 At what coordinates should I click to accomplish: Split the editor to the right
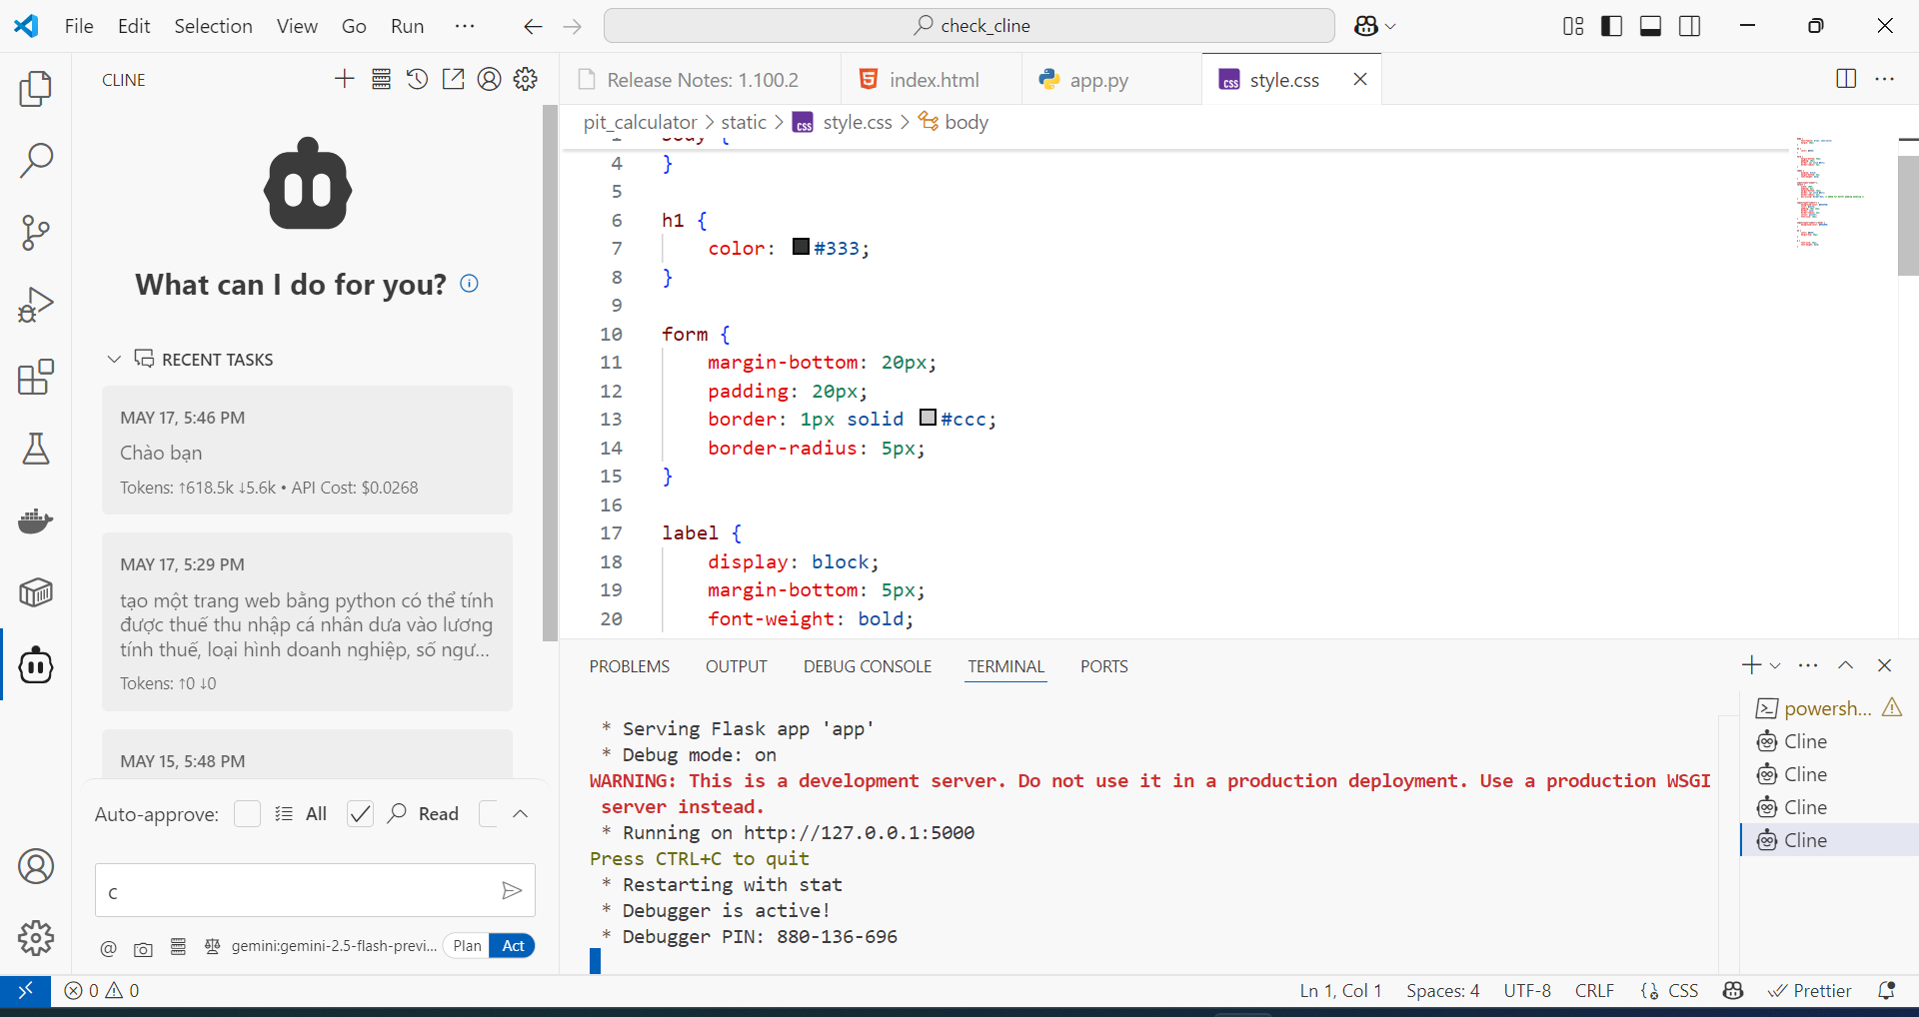pyautogui.click(x=1846, y=79)
